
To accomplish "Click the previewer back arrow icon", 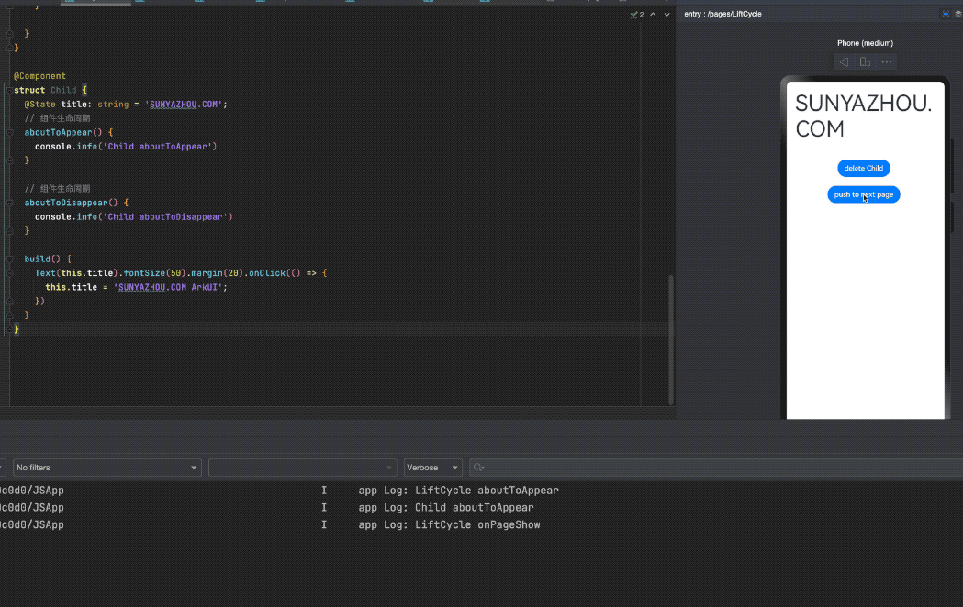I will (844, 62).
